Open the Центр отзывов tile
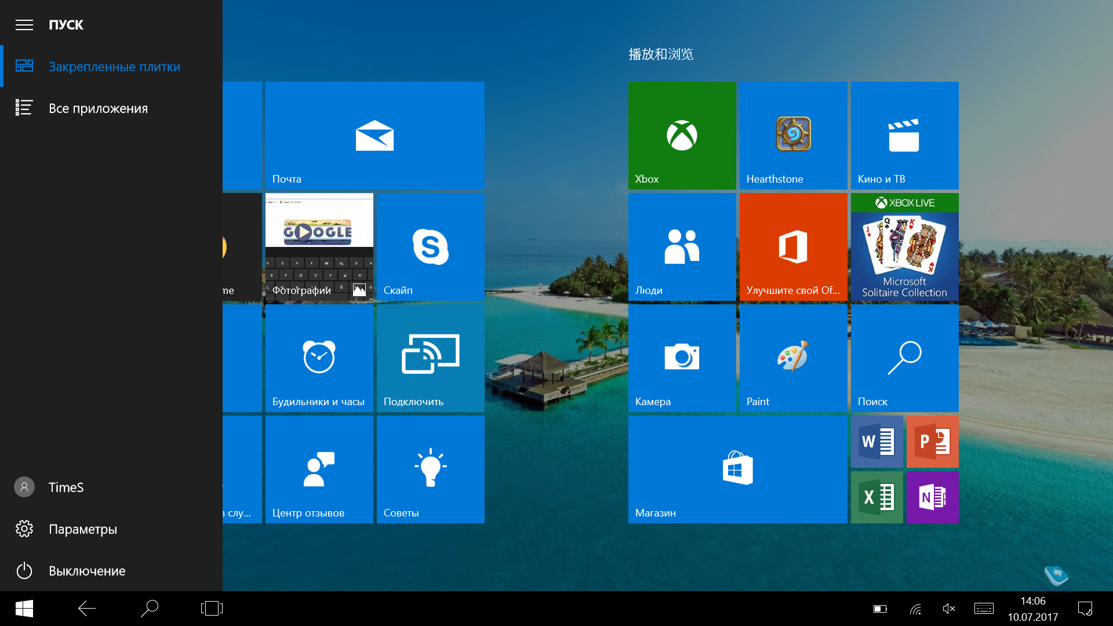1113x626 pixels. click(x=319, y=469)
